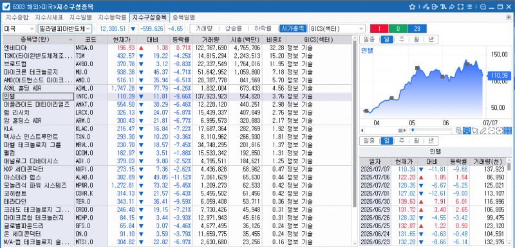Click the share arrow icon in title bar

point(452,6)
